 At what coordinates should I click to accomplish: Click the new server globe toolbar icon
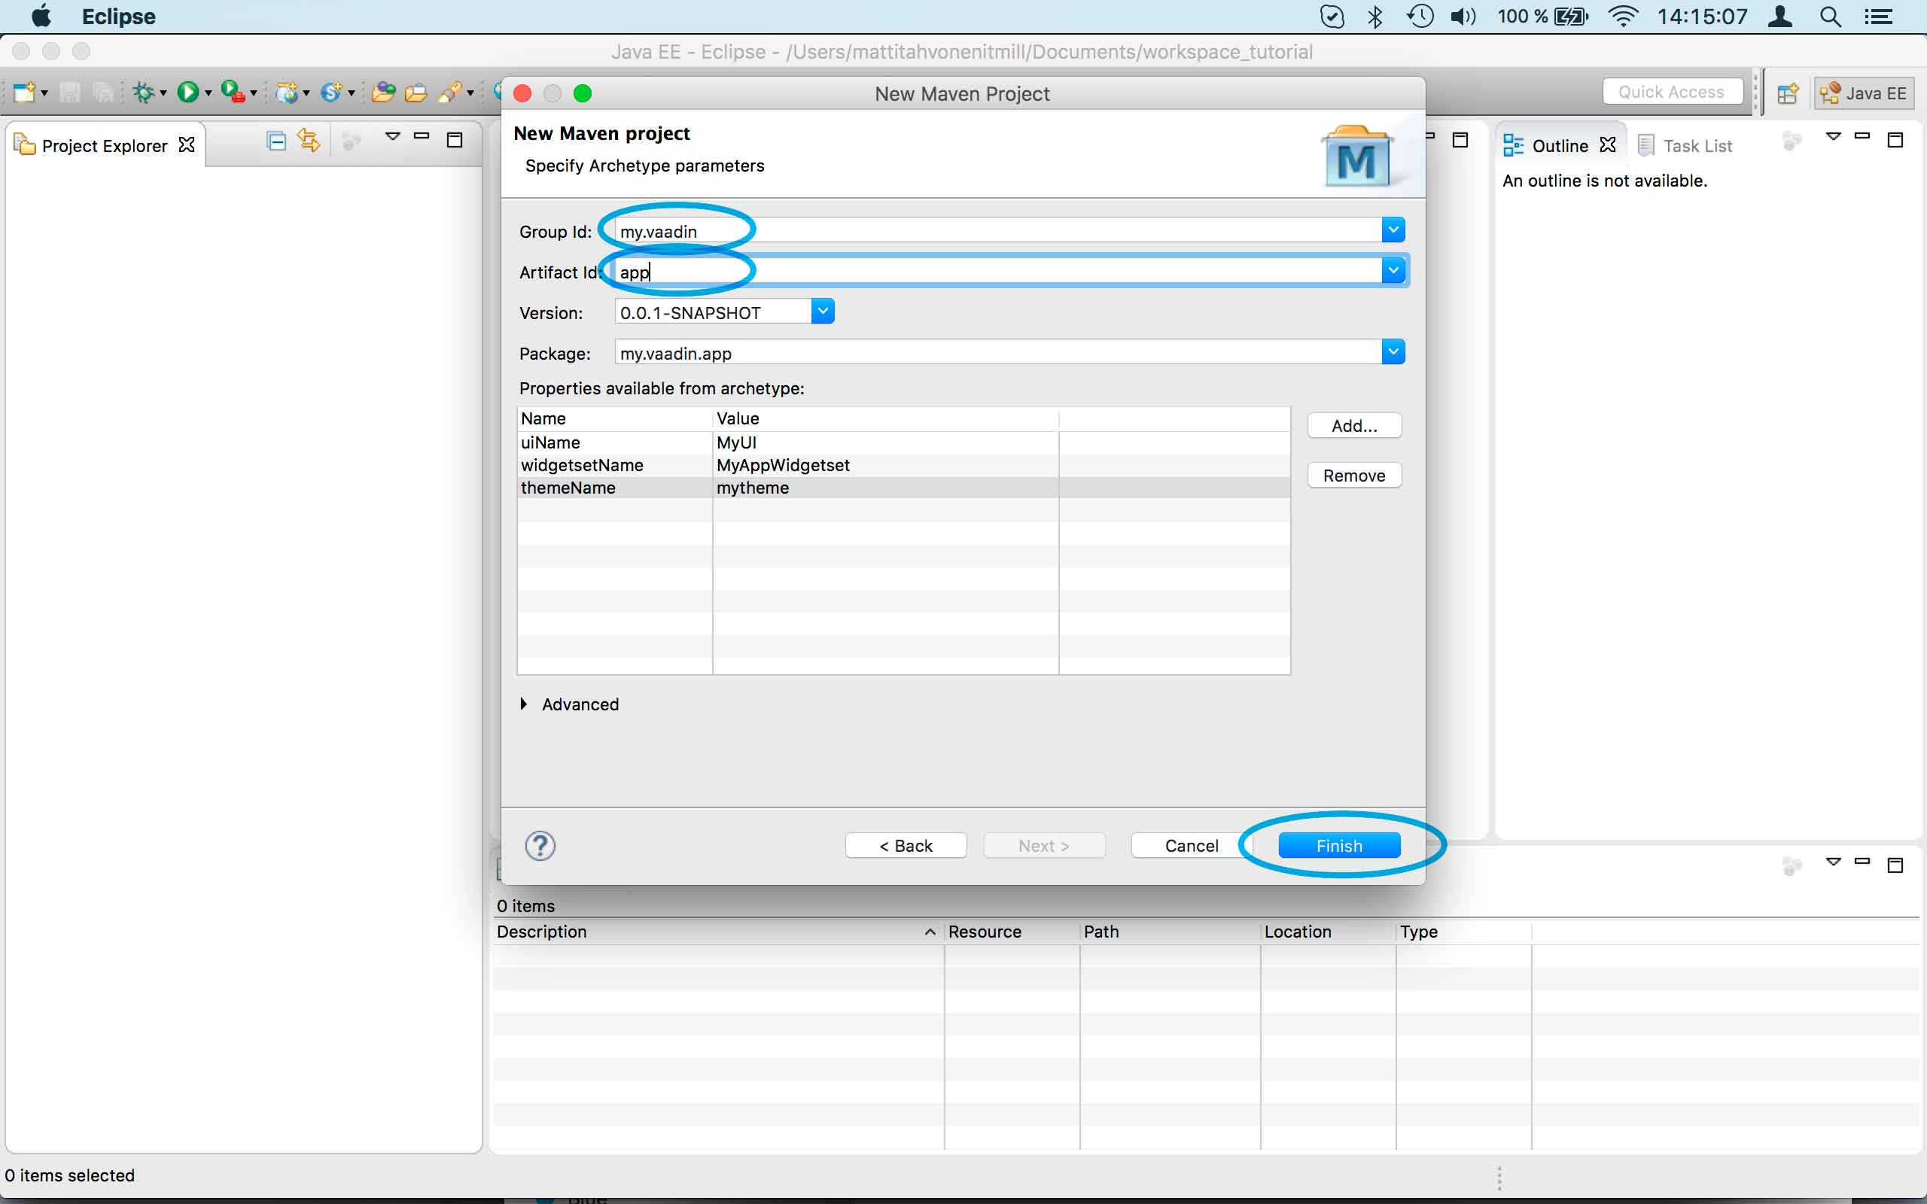click(287, 93)
